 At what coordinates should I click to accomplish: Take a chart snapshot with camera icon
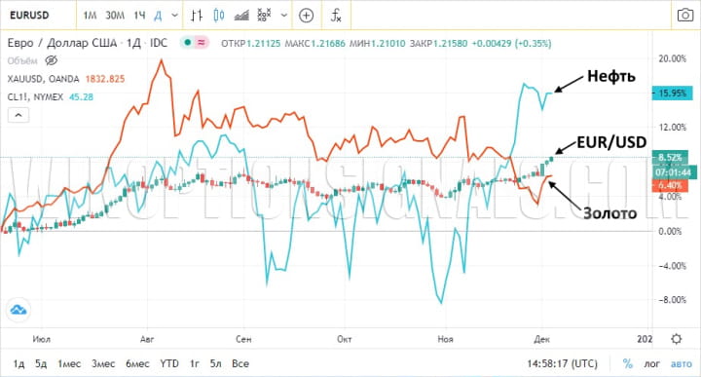pos(685,16)
